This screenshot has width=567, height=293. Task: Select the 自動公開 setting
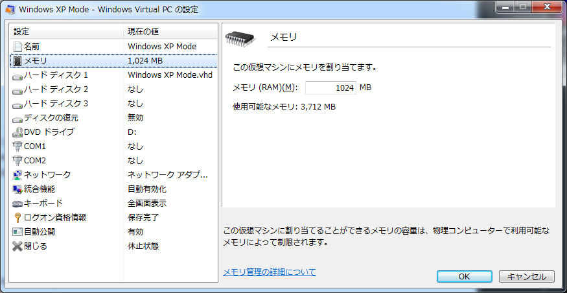coord(113,232)
